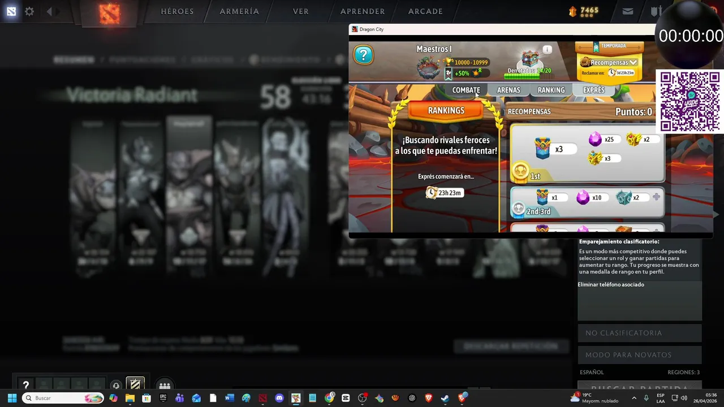Screen dimensions: 724x407
Task: Click the ESPAÑOL language option
Action: [592, 372]
